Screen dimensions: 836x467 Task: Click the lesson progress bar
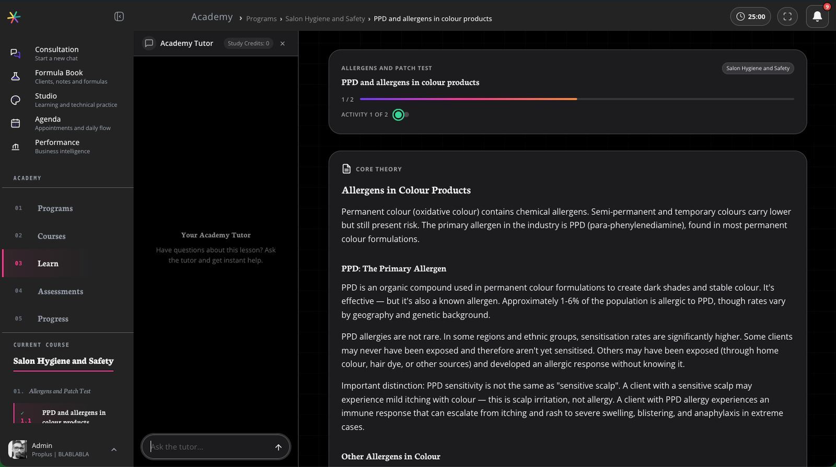pyautogui.click(x=577, y=99)
